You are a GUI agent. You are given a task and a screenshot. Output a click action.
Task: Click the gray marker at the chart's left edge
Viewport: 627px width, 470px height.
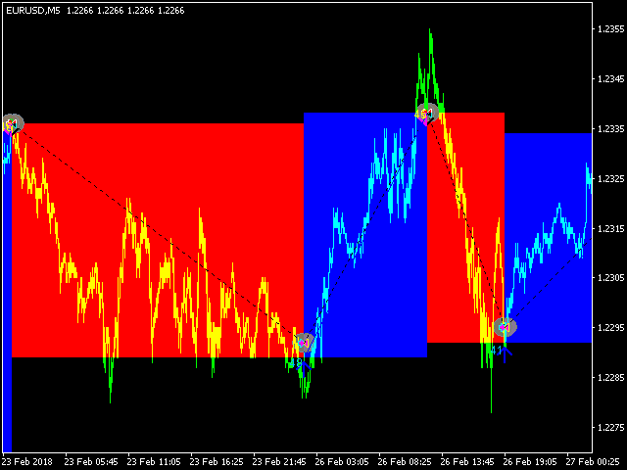12,123
